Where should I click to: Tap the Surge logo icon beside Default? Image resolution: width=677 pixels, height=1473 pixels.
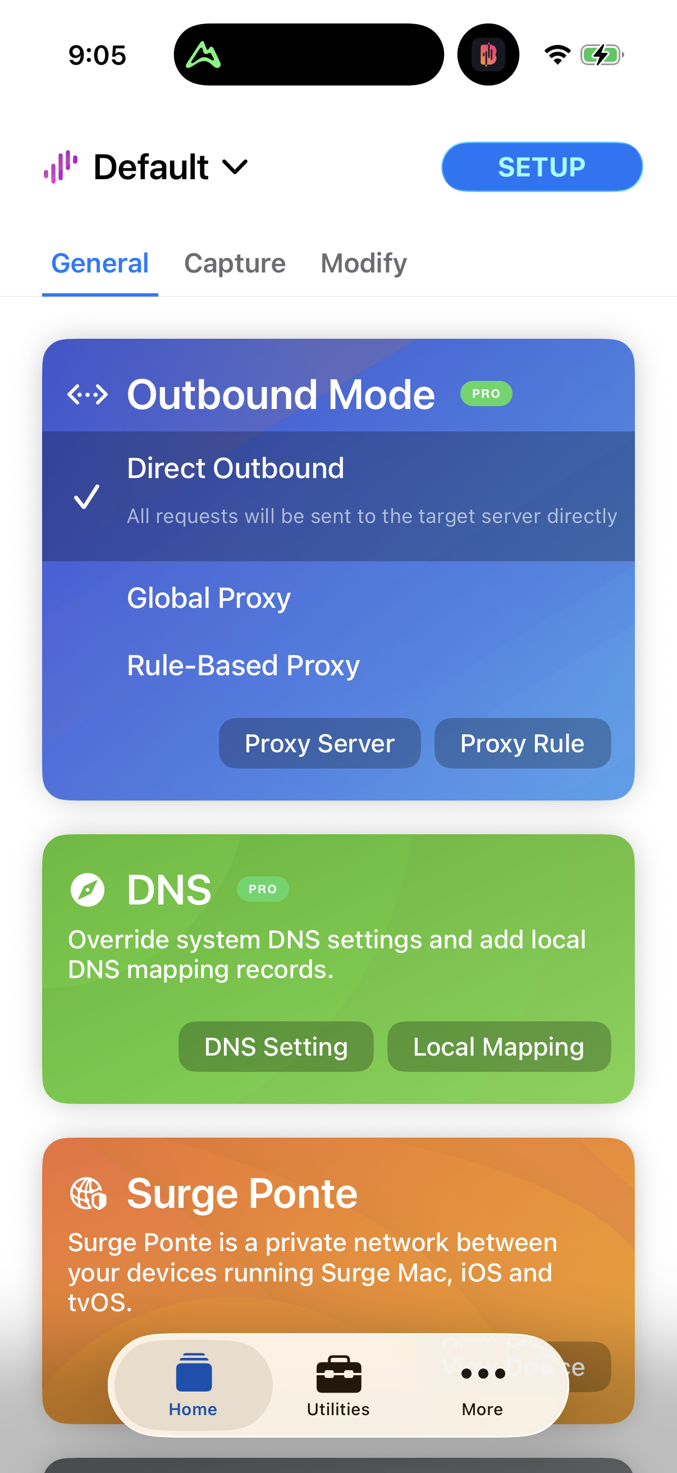pos(61,167)
